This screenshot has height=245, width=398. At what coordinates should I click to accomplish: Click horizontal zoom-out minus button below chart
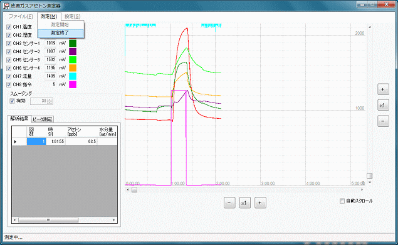tap(229, 202)
